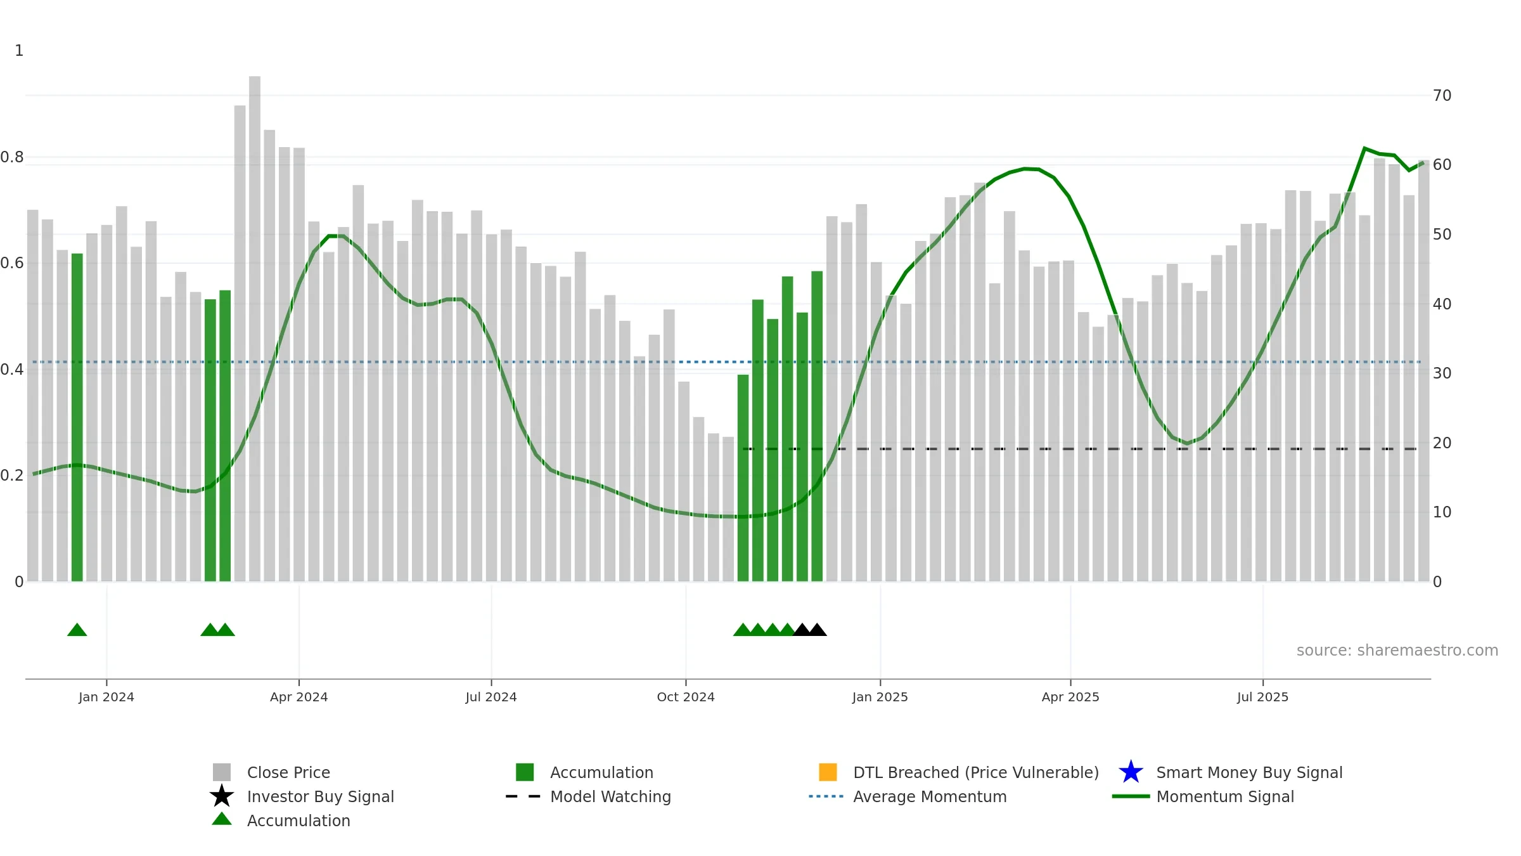
Task: Toggle the Close Price legend label
Action: tap(288, 772)
